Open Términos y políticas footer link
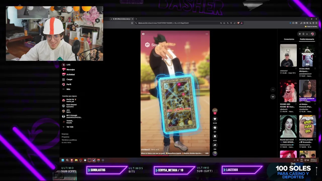This screenshot has height=181, width=322. [x=69, y=140]
